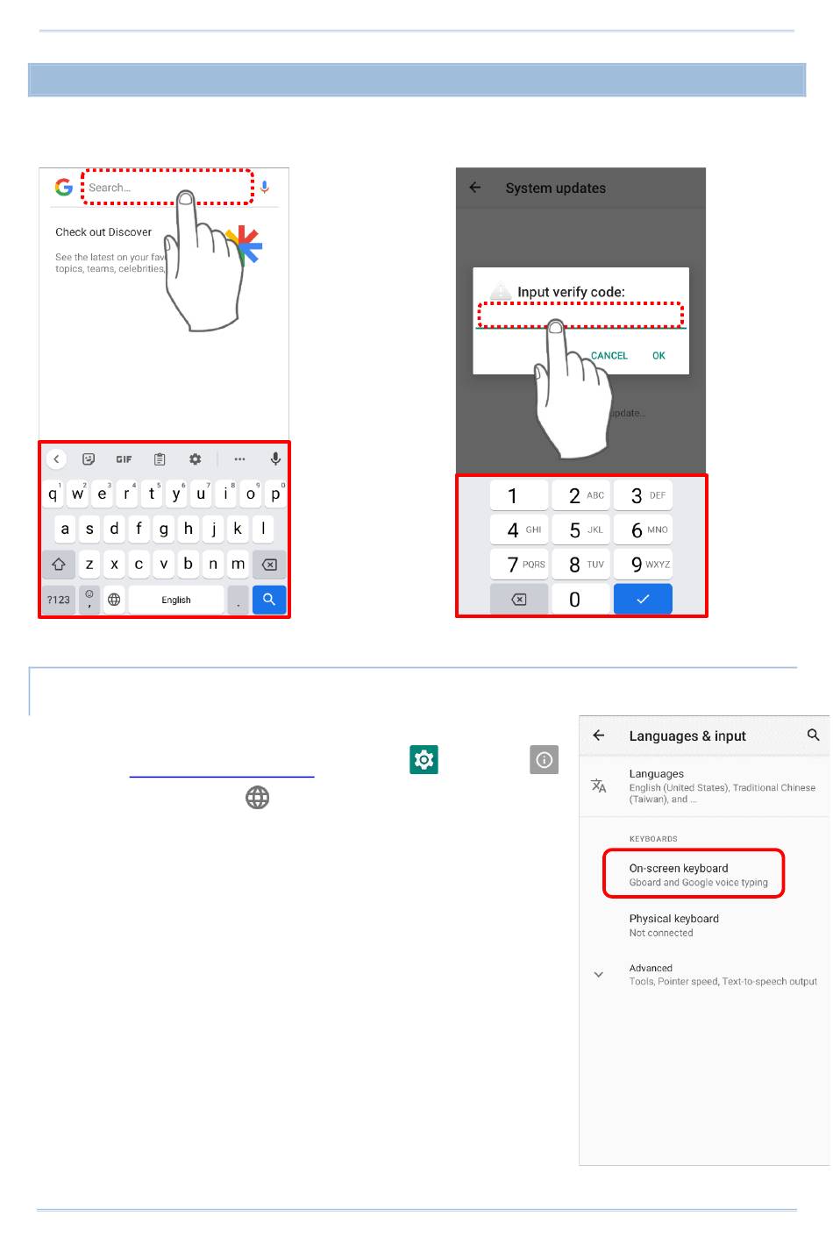The image size is (833, 1244).
Task: Open the GIF keyboard option
Action: click(x=124, y=459)
